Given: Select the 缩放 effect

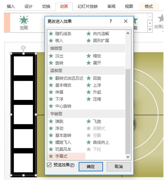Looking at the screenshot, I should (x=94, y=56).
